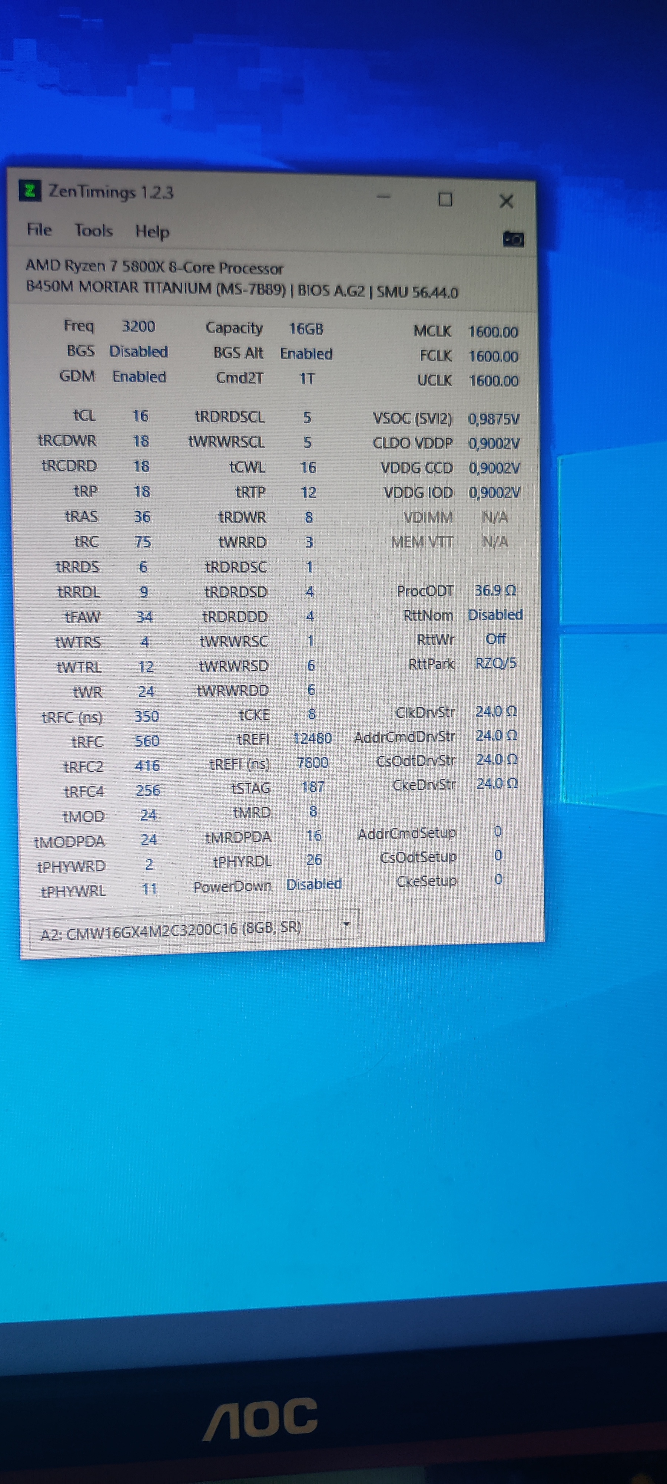Click the PowerDown Disabled value

[x=314, y=884]
